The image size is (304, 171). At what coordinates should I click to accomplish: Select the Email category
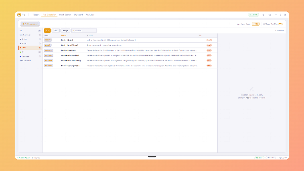(30, 48)
